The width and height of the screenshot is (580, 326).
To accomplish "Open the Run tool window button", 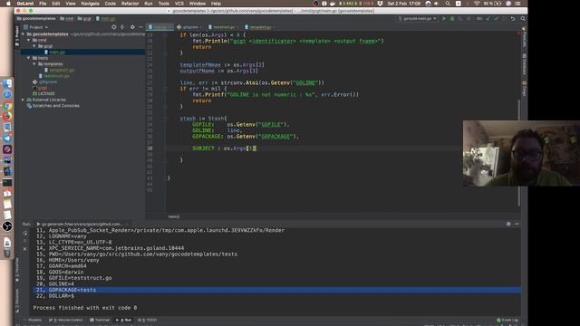I will pos(124,320).
